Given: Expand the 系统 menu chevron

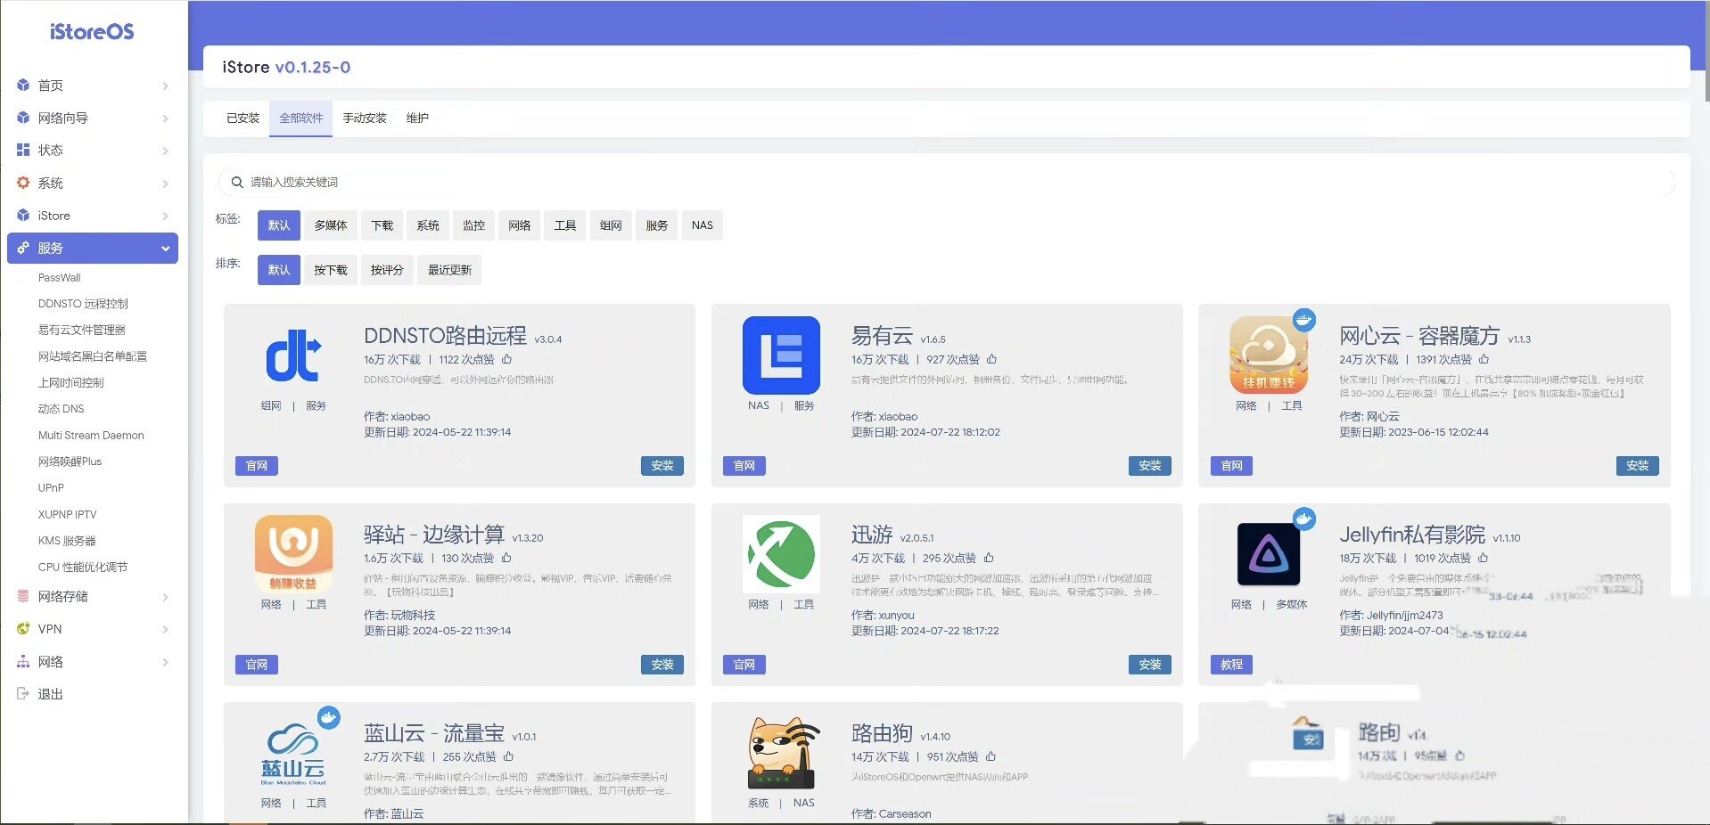Looking at the screenshot, I should (x=166, y=184).
